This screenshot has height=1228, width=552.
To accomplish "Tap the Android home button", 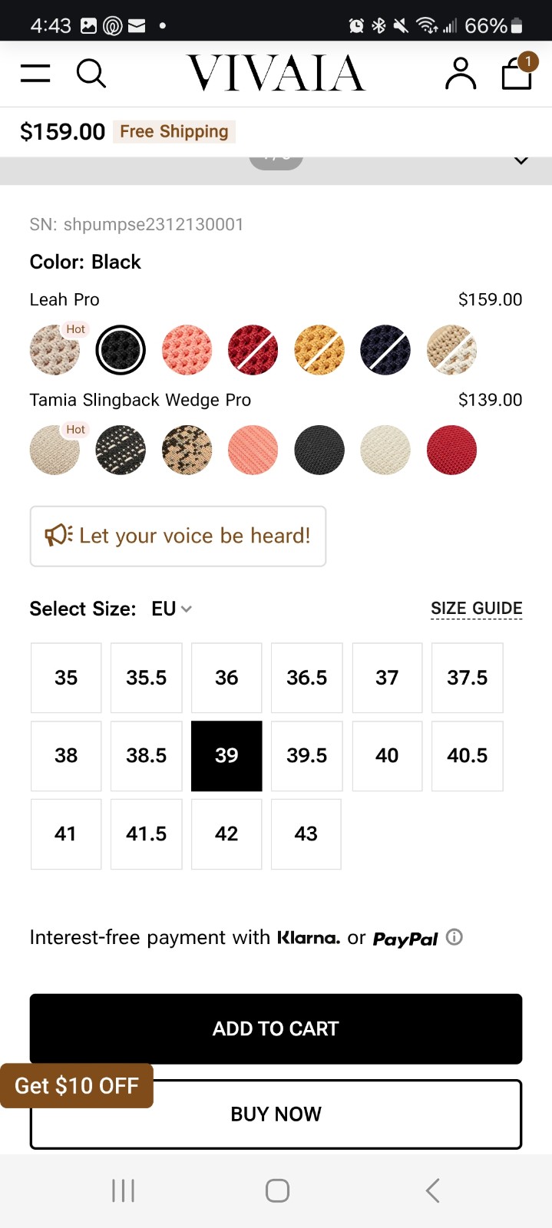I will coord(277,1190).
